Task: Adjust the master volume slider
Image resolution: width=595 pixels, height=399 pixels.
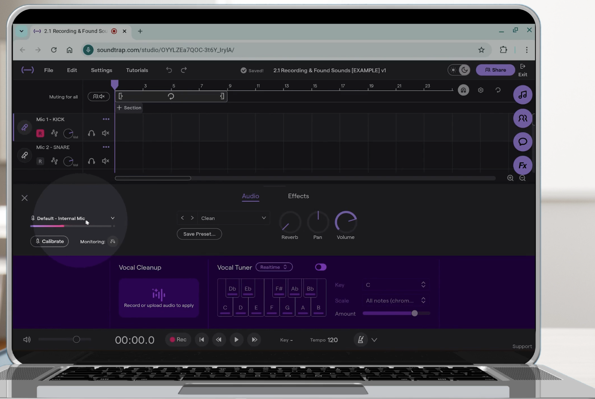Action: click(65, 340)
